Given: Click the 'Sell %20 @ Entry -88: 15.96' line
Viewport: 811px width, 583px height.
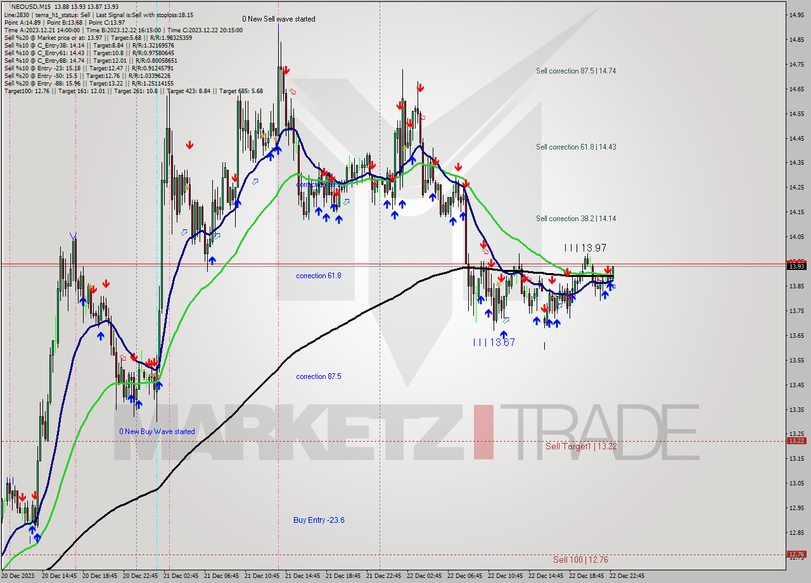Looking at the screenshot, I should (x=89, y=83).
